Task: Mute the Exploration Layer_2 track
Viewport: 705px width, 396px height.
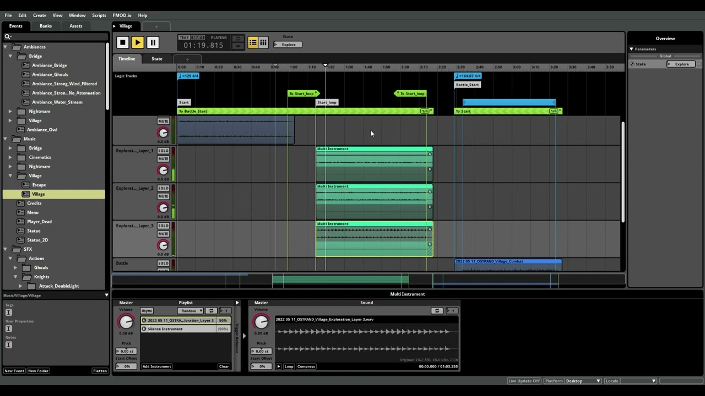Action: 163,196
